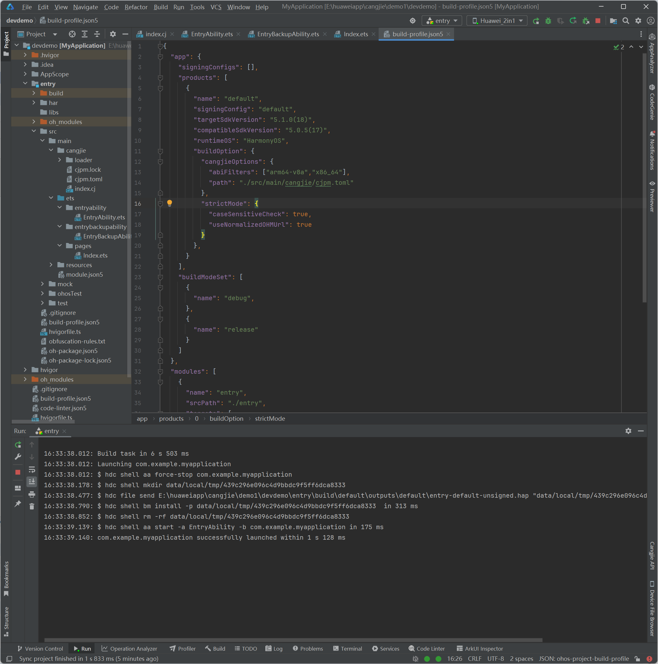Open Search Everywhere magnifier icon
Viewport: 658px width, 664px height.
point(626,21)
